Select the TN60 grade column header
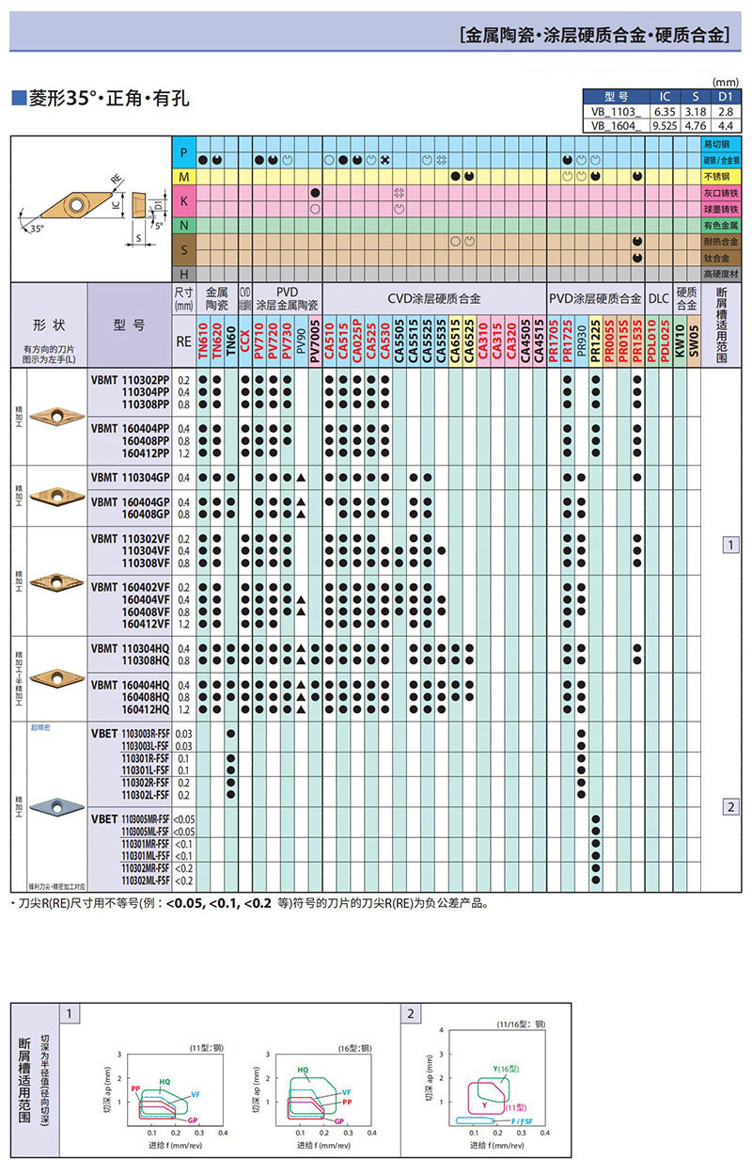Screen dimensions: 752x1175 (x=231, y=339)
